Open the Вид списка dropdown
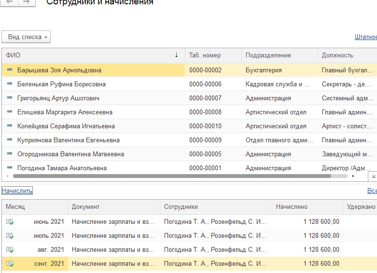This screenshot has height=273, width=377. pyautogui.click(x=26, y=37)
